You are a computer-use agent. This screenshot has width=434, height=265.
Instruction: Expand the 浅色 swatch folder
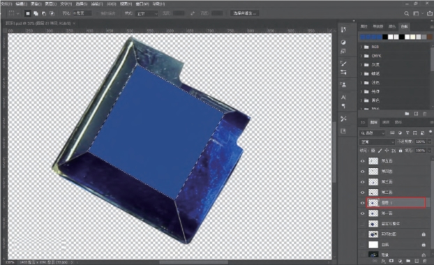(361, 82)
